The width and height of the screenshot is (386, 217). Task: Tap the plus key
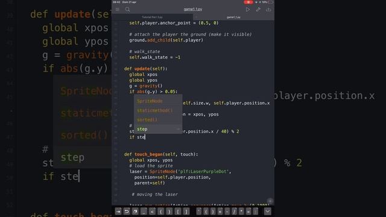pyautogui.click(x=220, y=212)
